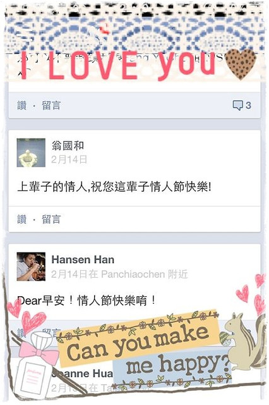Click the squirrel sticker holding an acorn
The image size is (269, 405).
[x=244, y=341]
